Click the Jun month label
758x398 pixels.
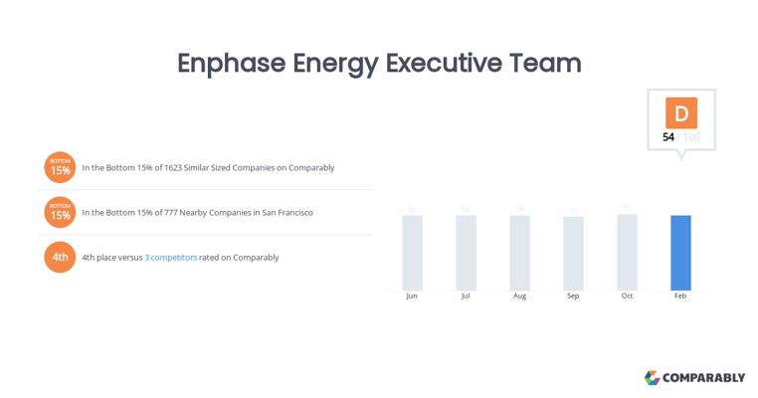click(x=412, y=297)
